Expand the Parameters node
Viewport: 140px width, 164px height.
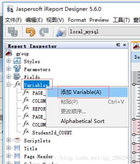9,69
